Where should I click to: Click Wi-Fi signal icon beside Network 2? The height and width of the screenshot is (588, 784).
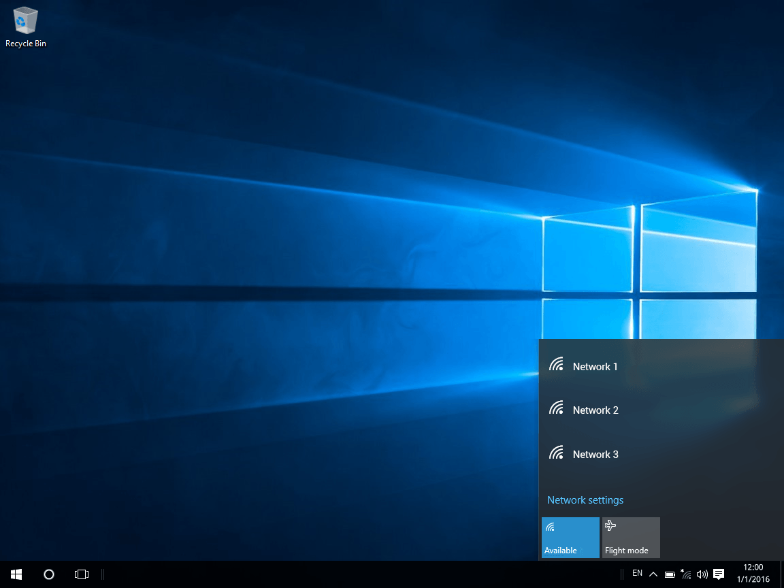tap(557, 408)
